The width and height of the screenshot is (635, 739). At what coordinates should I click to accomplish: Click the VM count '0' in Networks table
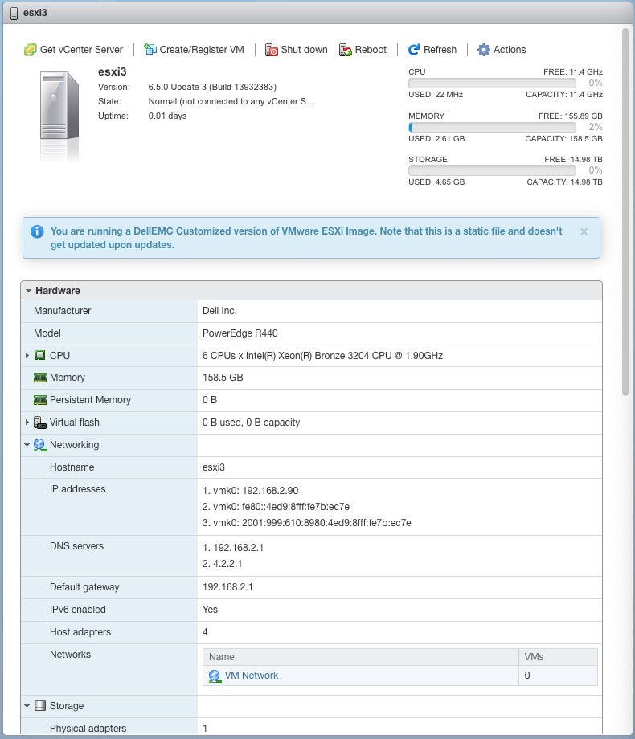[x=527, y=676]
